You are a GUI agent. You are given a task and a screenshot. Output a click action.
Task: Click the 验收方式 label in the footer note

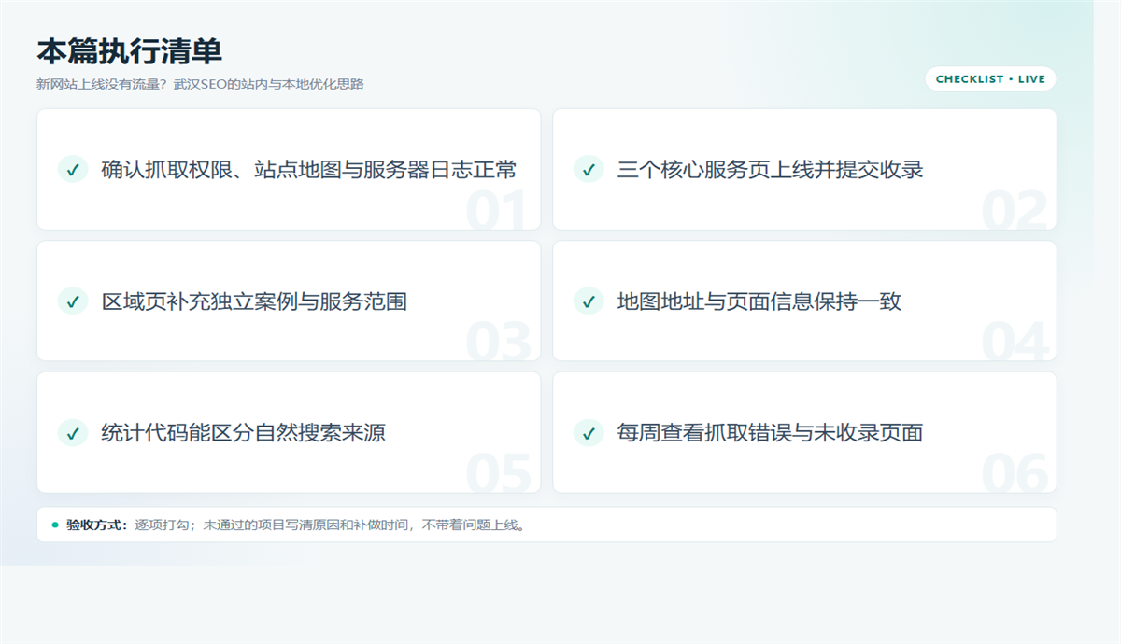(x=96, y=525)
